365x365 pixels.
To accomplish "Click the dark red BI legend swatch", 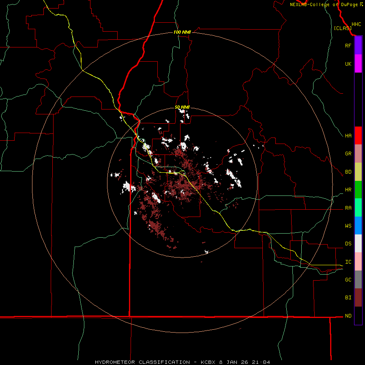I will pyautogui.click(x=358, y=298).
